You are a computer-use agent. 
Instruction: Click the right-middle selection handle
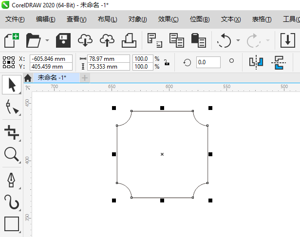coord(210,154)
